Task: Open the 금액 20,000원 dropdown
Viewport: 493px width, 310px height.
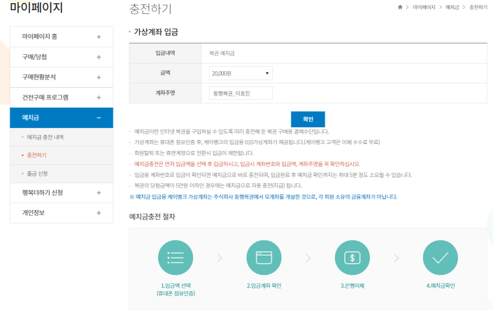Action: (x=240, y=73)
